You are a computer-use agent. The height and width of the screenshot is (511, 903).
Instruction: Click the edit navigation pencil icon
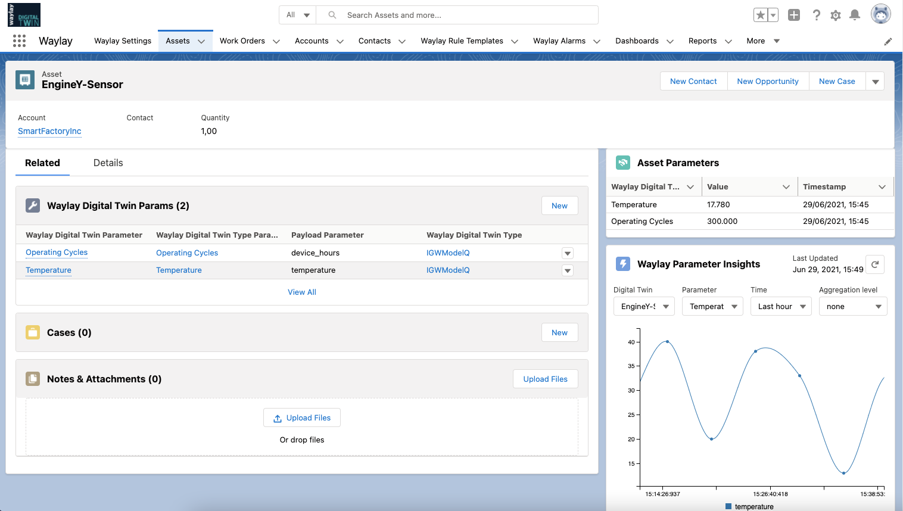point(888,41)
